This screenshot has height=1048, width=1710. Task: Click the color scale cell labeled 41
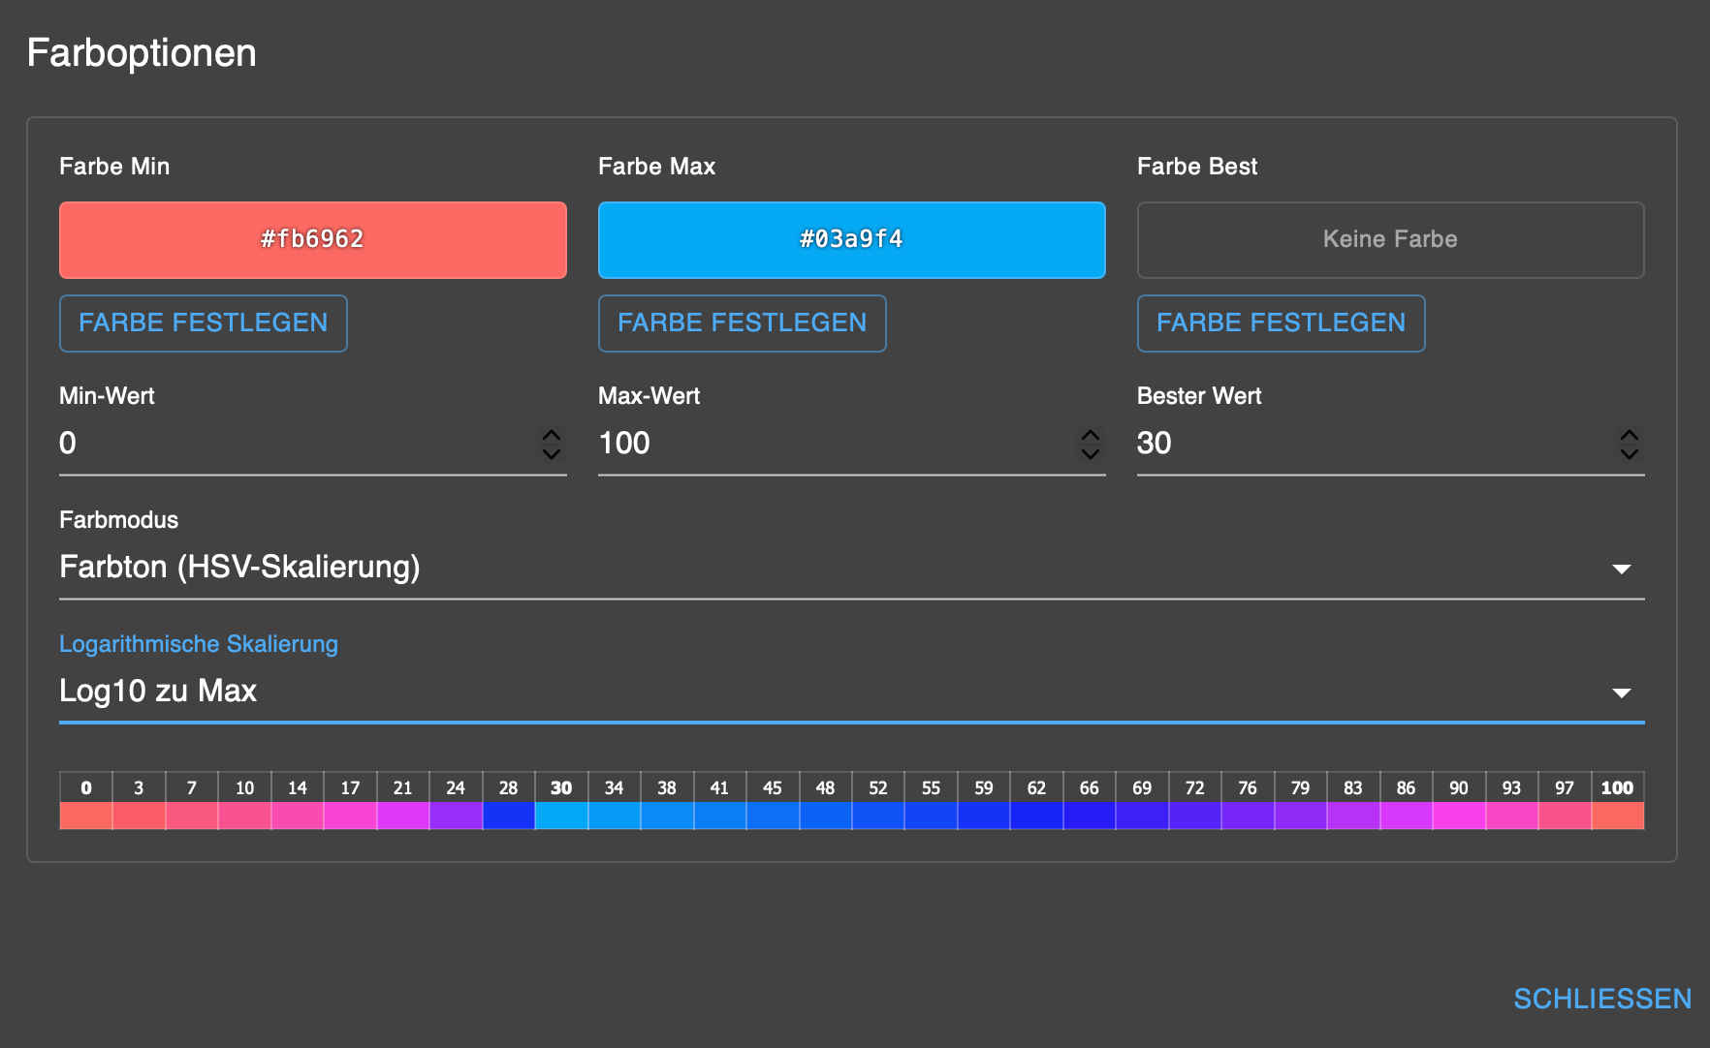(720, 801)
